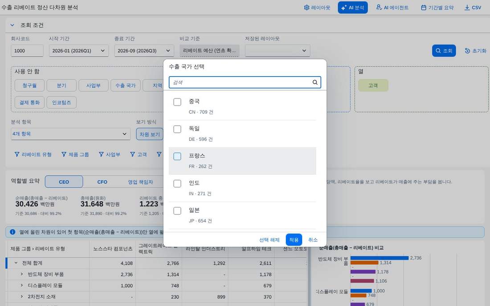Open the 사업부 filter funnel
Image resolution: width=490 pixels, height=306 pixels.
coord(110,155)
